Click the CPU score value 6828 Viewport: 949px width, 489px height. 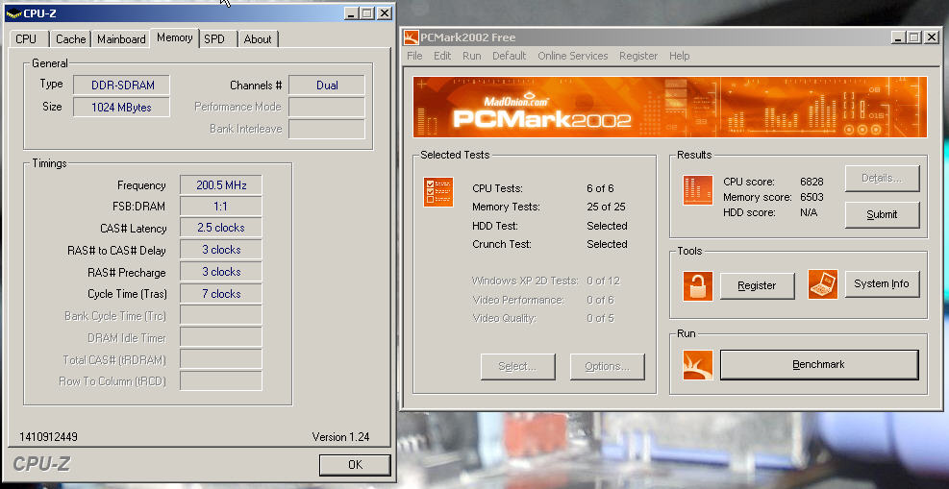(811, 182)
